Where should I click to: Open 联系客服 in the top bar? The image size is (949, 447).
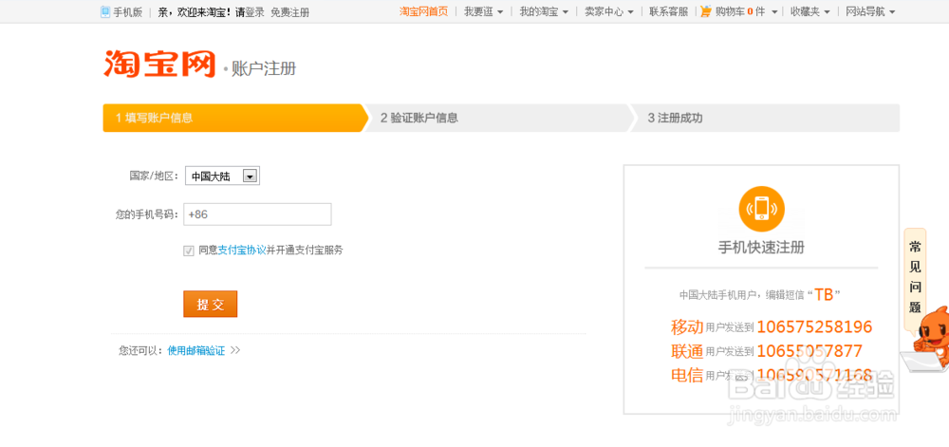[x=669, y=12]
